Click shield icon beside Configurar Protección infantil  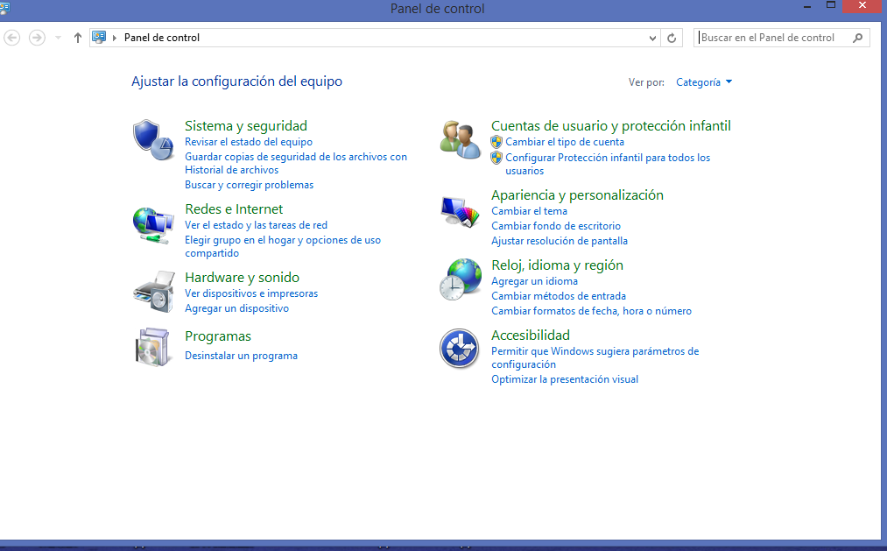coord(496,158)
